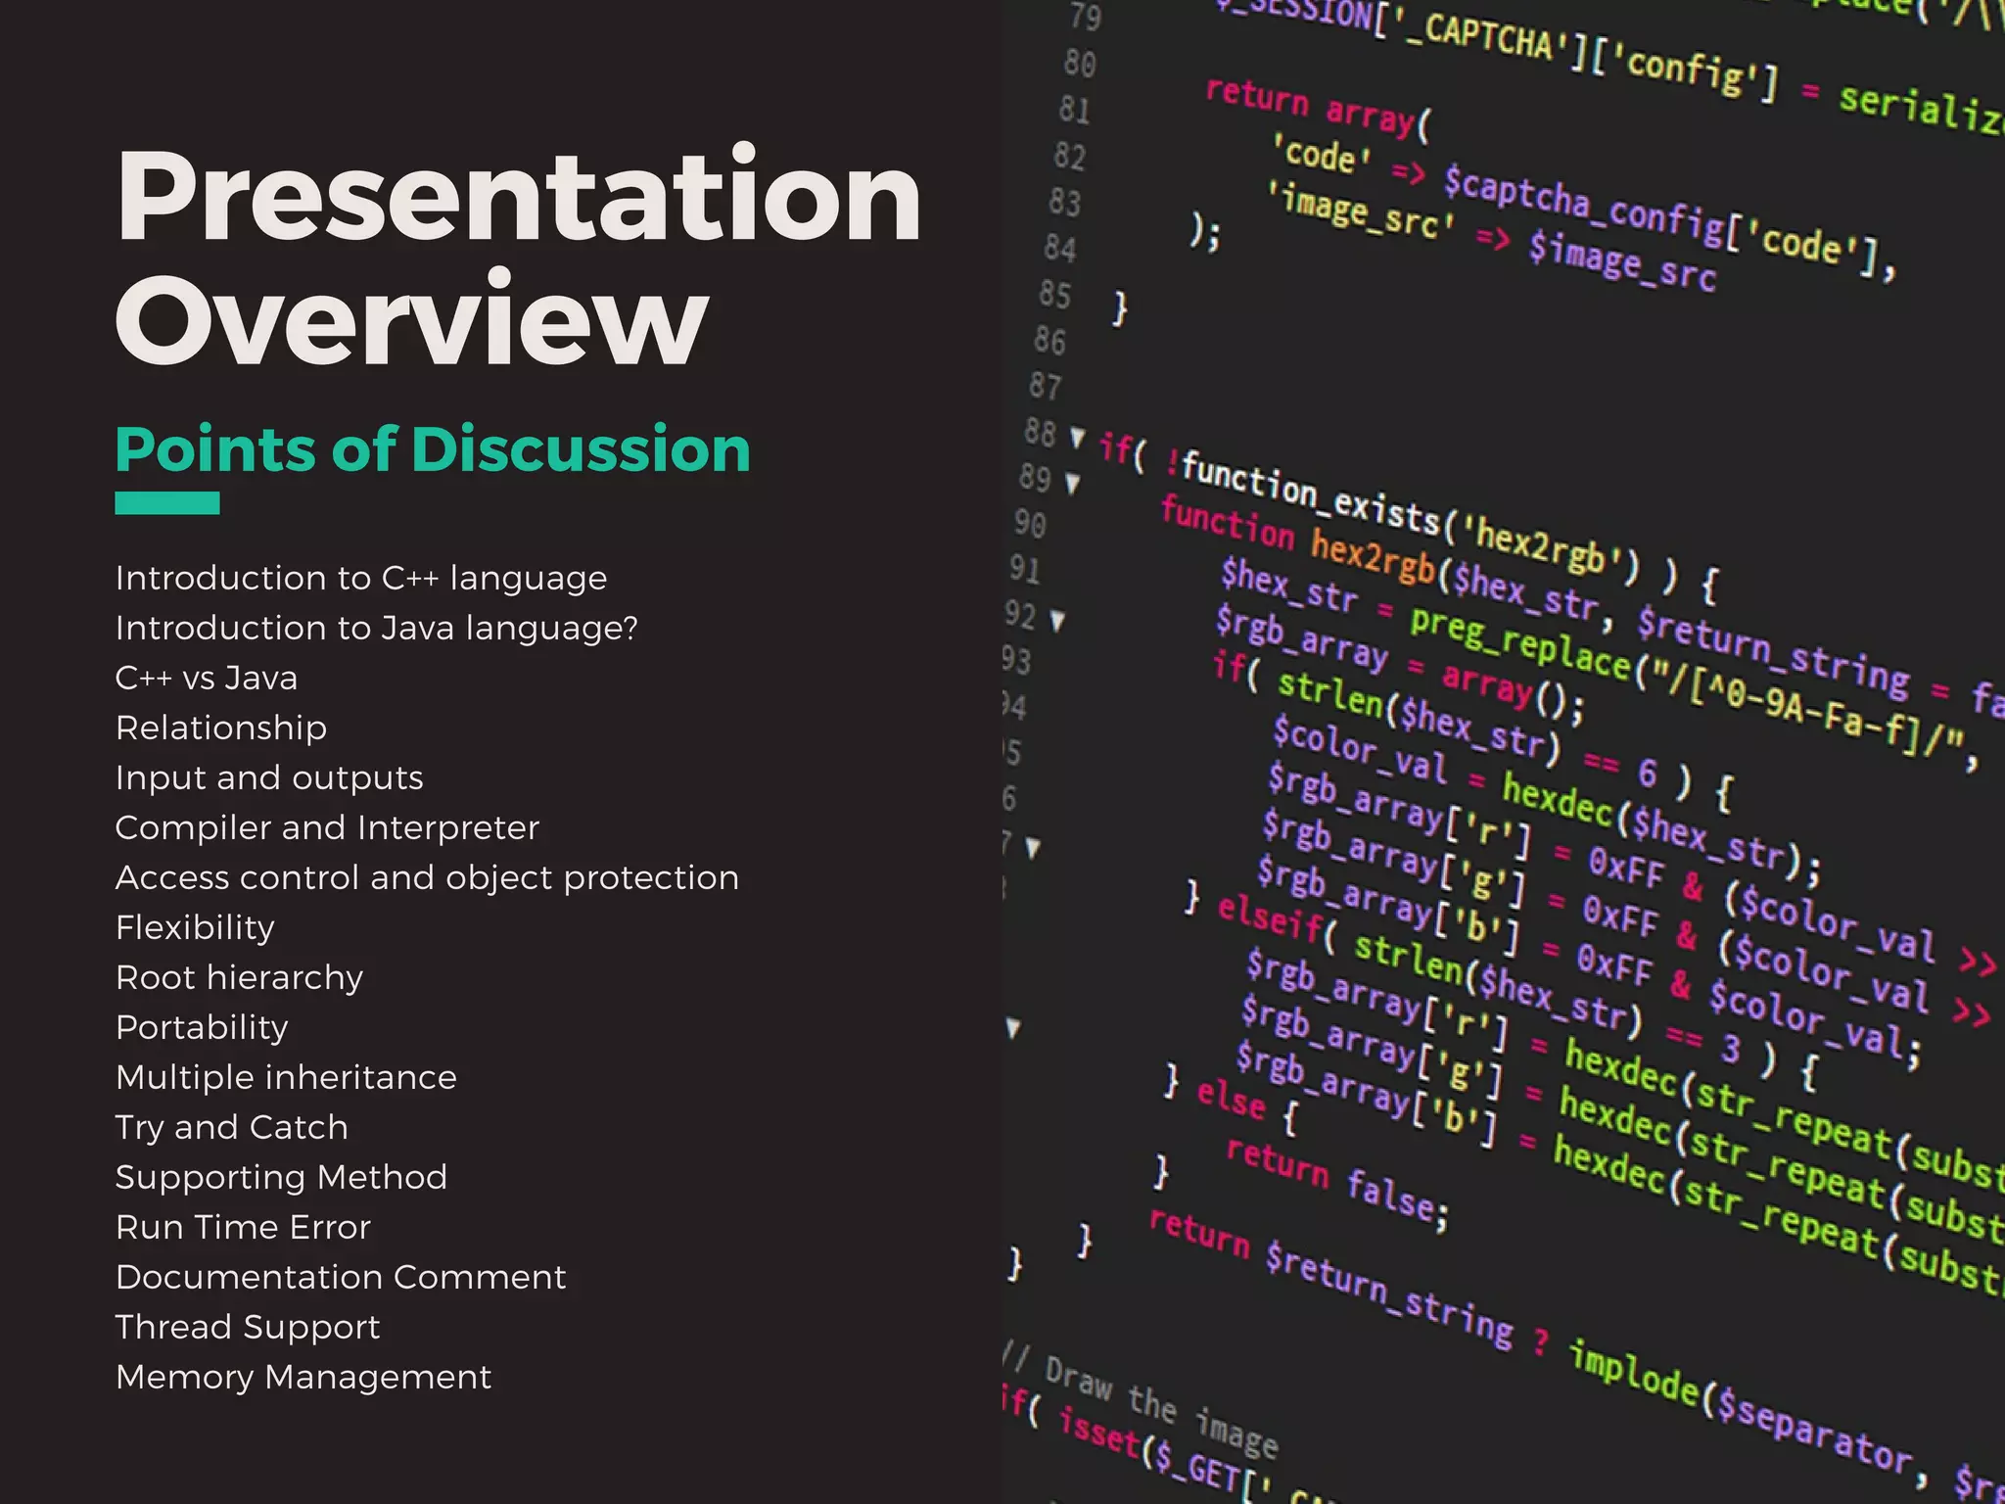Click line number 85 in code gutter
2005x1504 pixels.
point(1054,294)
